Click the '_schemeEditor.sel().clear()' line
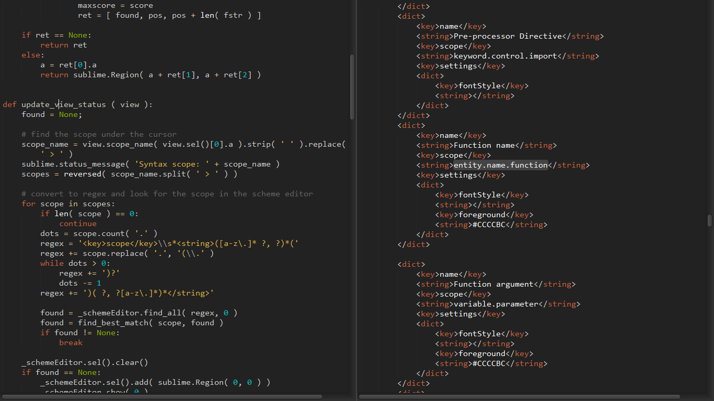Screen dimensions: 714x401 coord(85,363)
